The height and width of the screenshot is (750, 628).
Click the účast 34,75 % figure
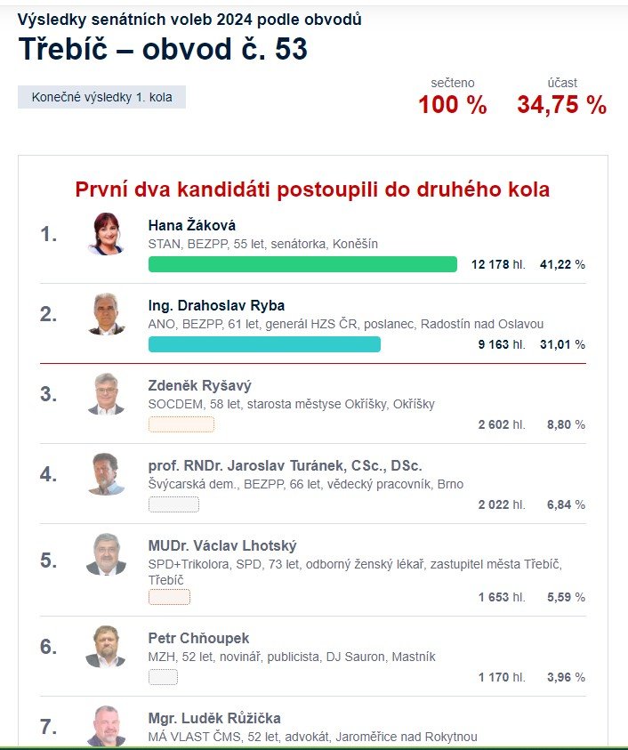[x=562, y=105]
